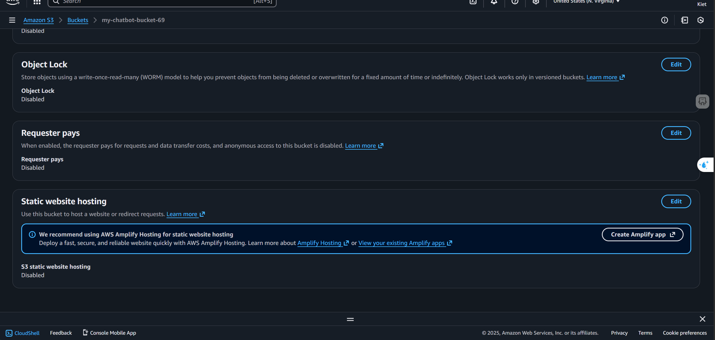Show bucket info using the info circle icon
This screenshot has height=340, width=715.
point(665,20)
